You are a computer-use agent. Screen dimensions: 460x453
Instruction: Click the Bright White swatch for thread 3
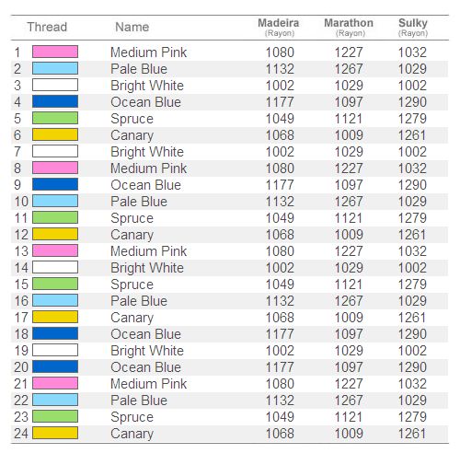click(x=55, y=85)
